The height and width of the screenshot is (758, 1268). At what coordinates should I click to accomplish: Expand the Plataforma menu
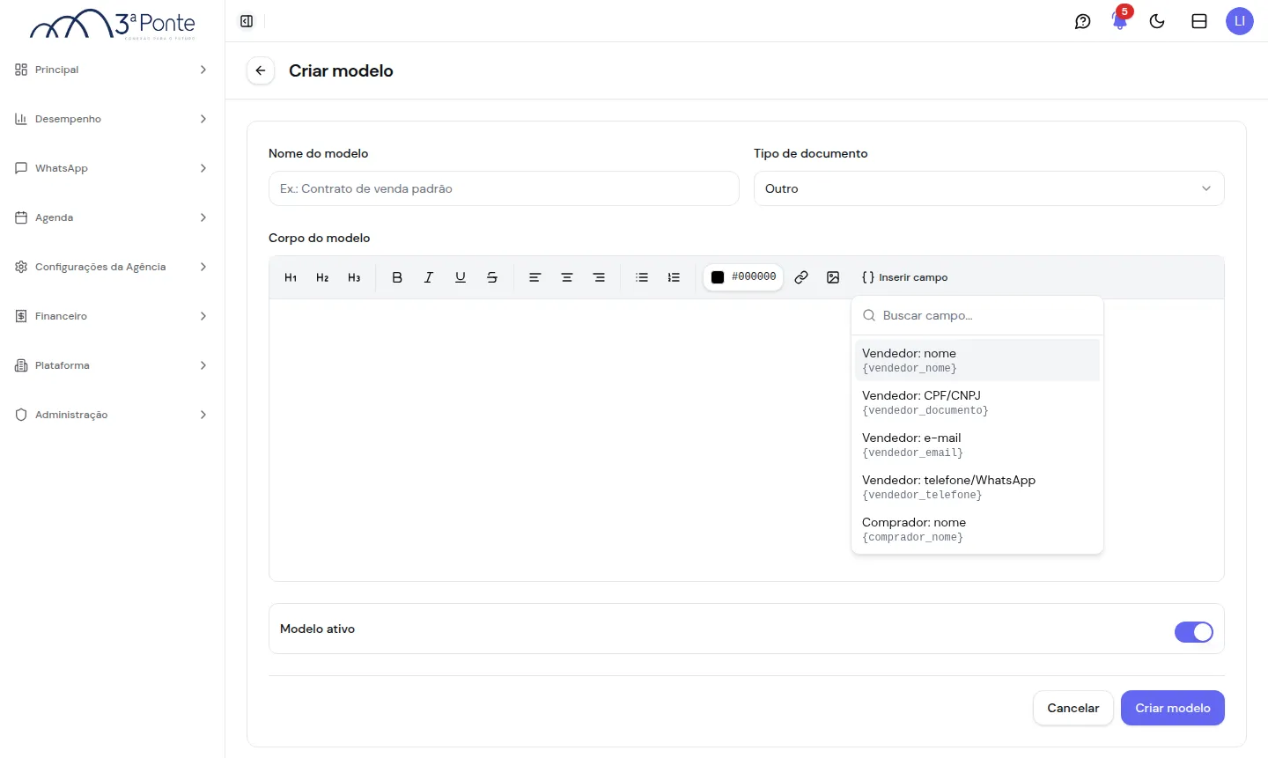112,365
